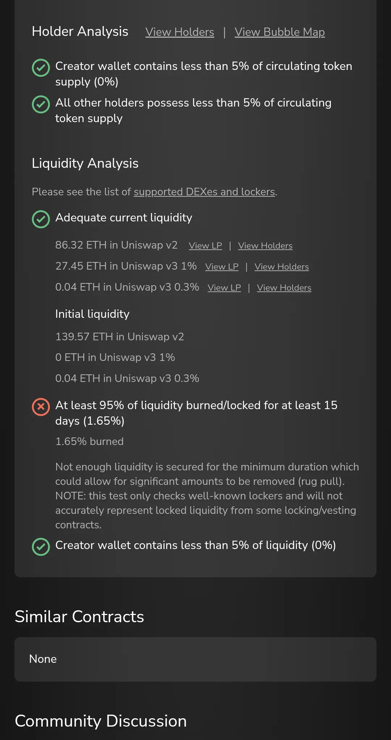View Holders for Uniswap v2 pool
Viewport: 391px width, 740px height.
[x=265, y=246]
